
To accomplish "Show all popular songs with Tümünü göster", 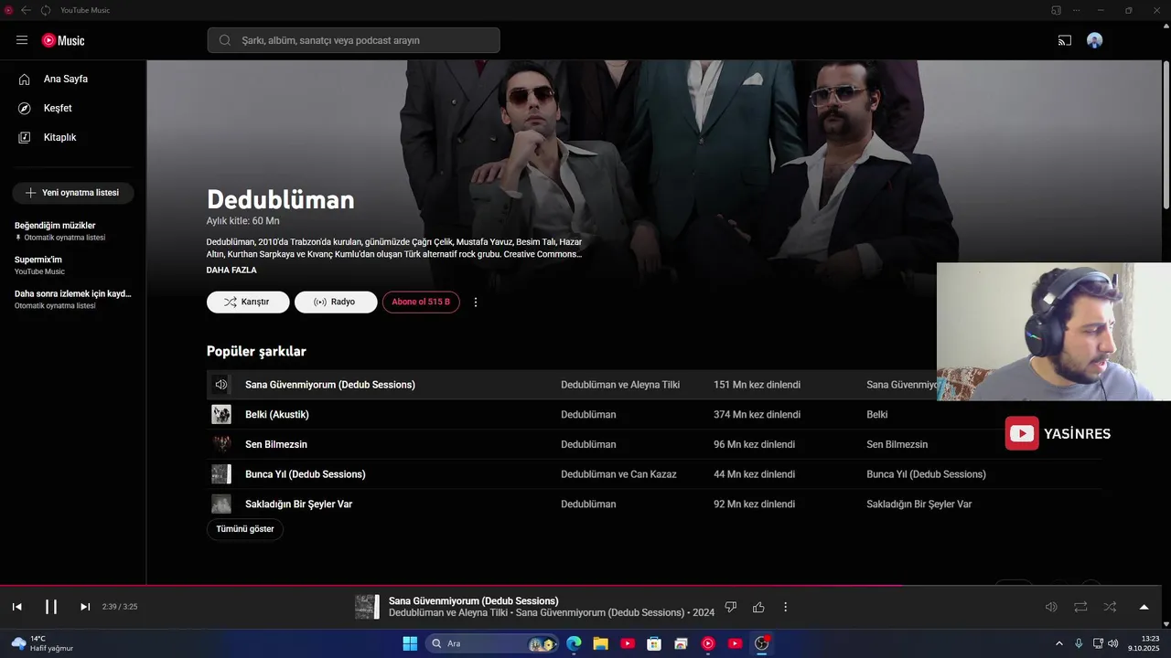I will pos(245,529).
